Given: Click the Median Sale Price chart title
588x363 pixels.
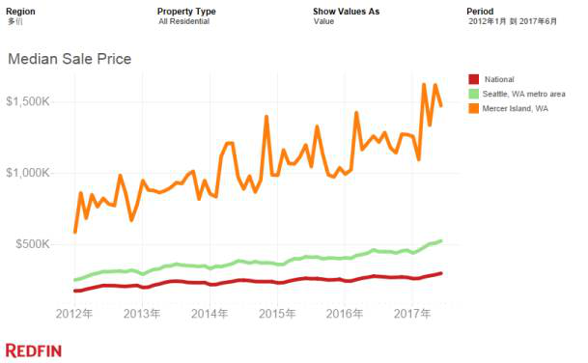Looking at the screenshot, I should (x=70, y=59).
